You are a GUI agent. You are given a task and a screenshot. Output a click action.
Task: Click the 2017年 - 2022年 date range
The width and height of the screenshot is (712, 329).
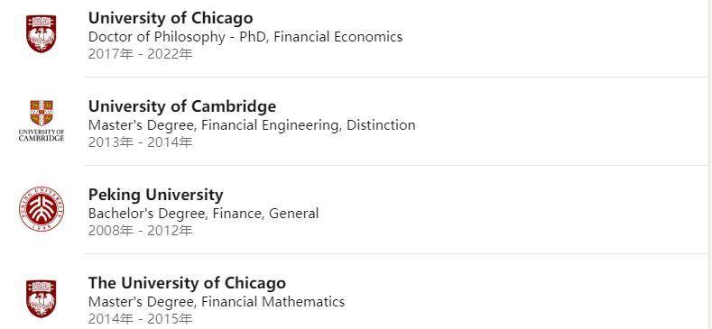pyautogui.click(x=140, y=54)
